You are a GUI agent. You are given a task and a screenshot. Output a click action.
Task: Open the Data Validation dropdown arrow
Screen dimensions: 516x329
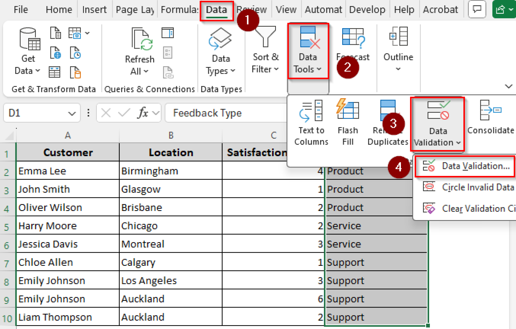(459, 142)
